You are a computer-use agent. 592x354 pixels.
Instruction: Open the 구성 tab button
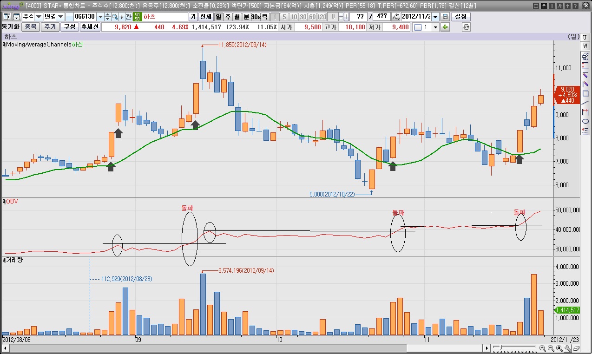pos(69,27)
